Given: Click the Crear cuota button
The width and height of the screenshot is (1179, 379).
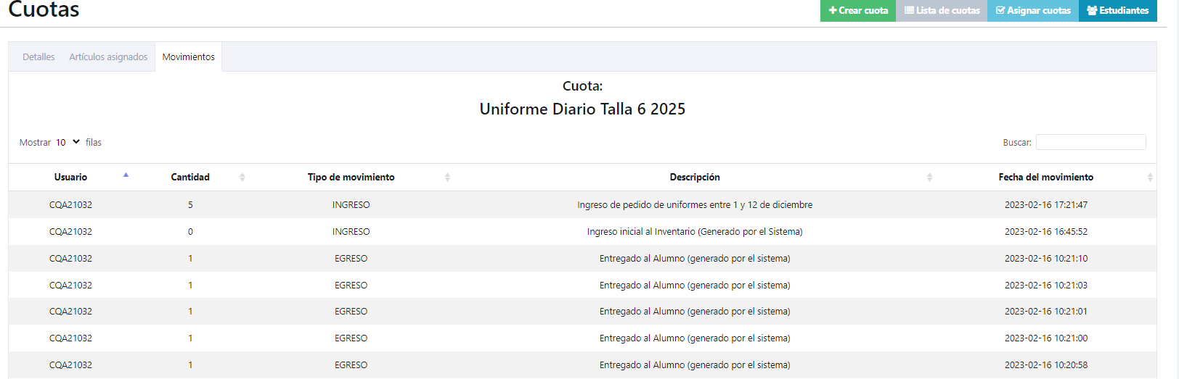Looking at the screenshot, I should point(858,10).
